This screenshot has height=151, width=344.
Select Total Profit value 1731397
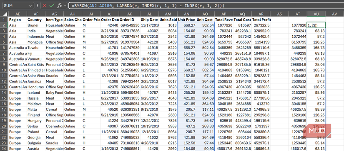261,126
